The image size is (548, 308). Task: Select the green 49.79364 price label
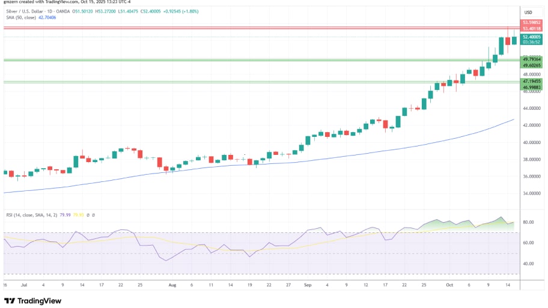(x=532, y=59)
